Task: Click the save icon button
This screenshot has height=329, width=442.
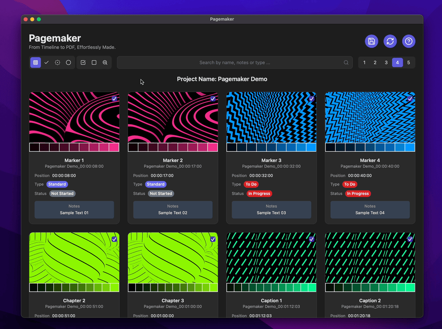Action: tap(371, 41)
